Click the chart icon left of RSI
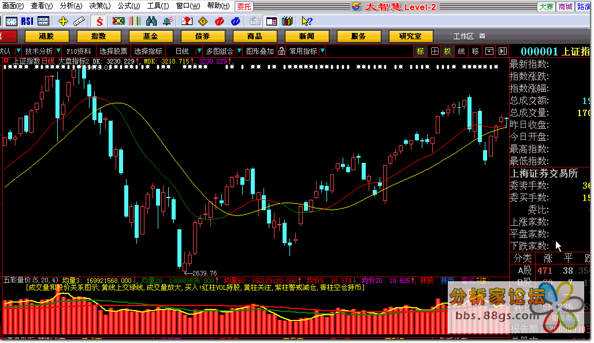594x343 pixels. [11, 21]
